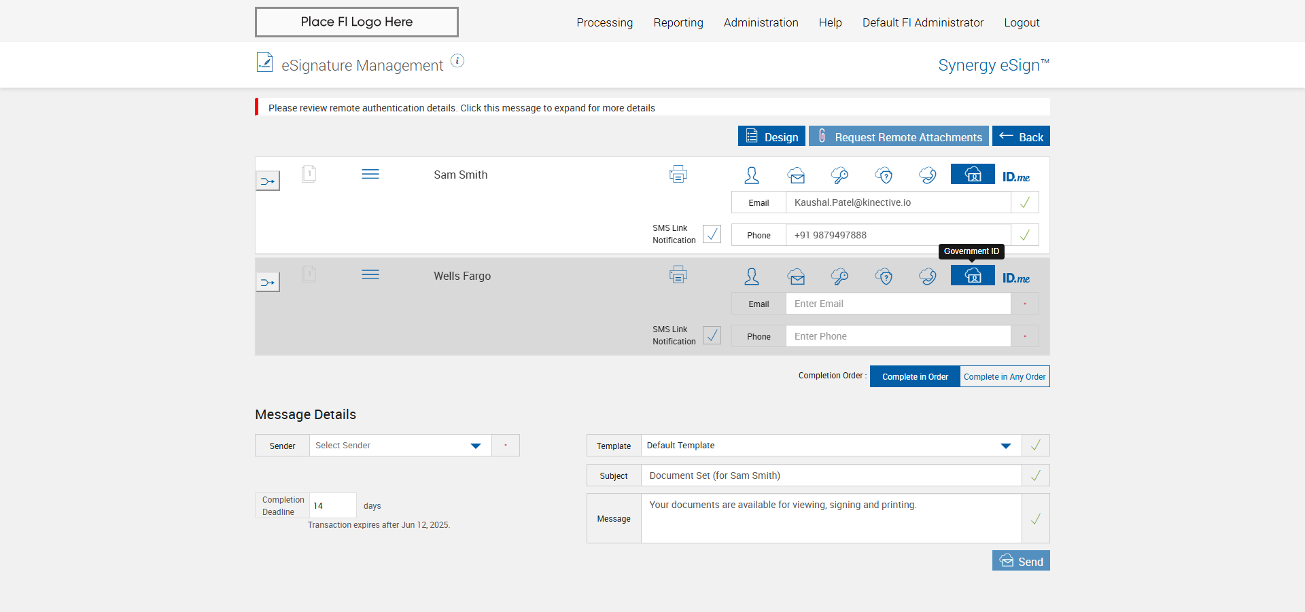Open the Help menu

830,22
